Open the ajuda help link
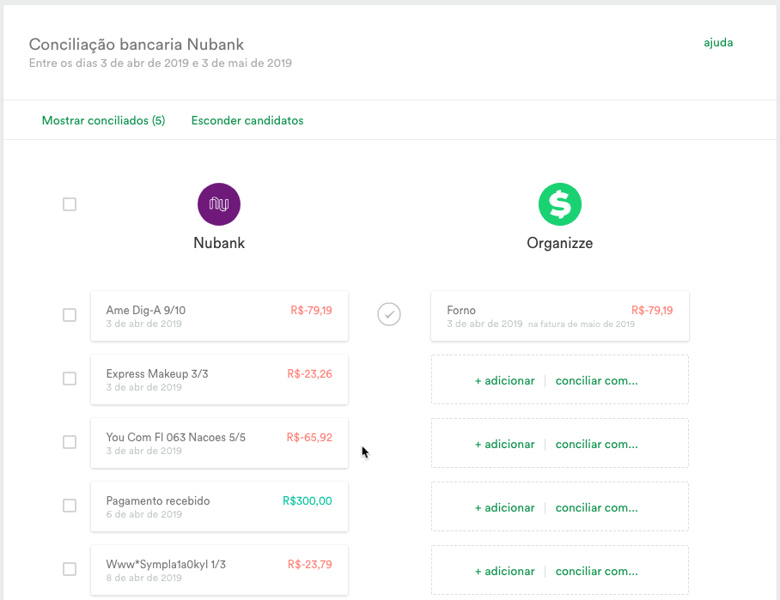Image resolution: width=780 pixels, height=600 pixels. tap(718, 43)
